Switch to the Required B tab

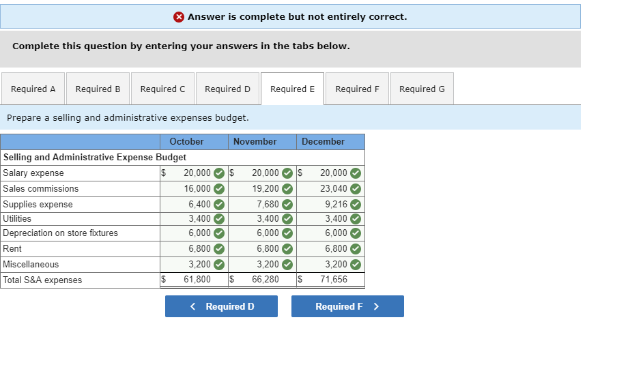click(98, 89)
